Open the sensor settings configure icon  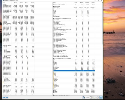(98, 97)
